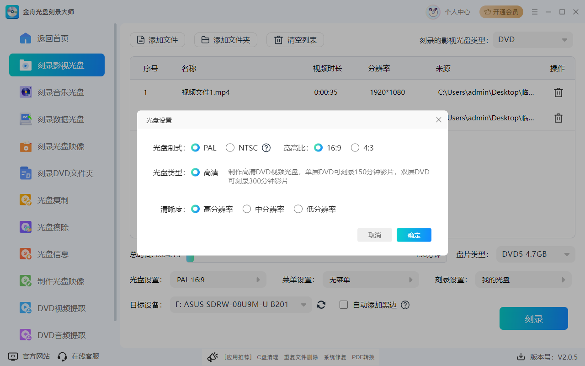Screen dimensions: 585x366
Task: Click the 添加文件 add files button
Action: [x=157, y=40]
